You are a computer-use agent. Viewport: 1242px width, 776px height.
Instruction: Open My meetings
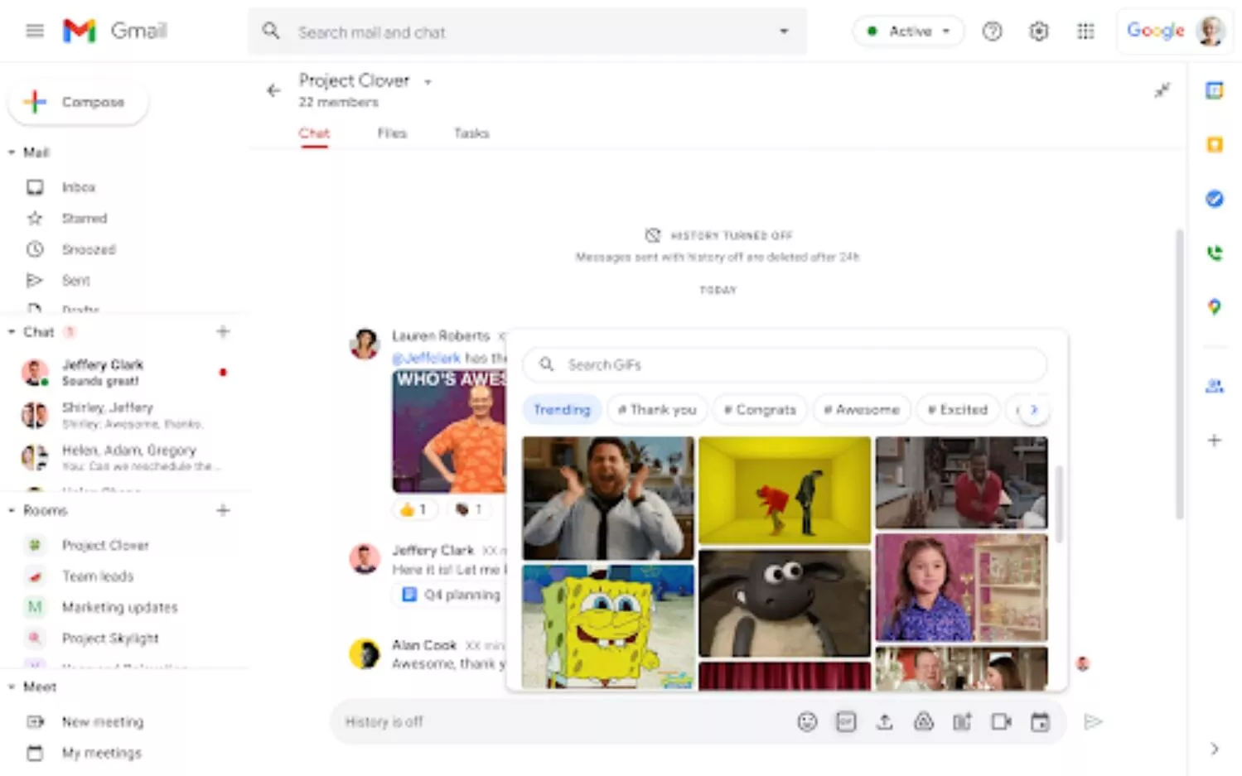point(101,753)
